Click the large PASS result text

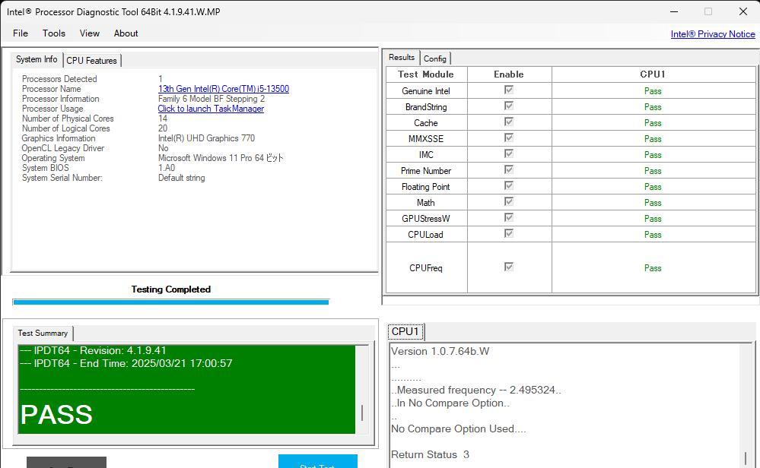57,414
